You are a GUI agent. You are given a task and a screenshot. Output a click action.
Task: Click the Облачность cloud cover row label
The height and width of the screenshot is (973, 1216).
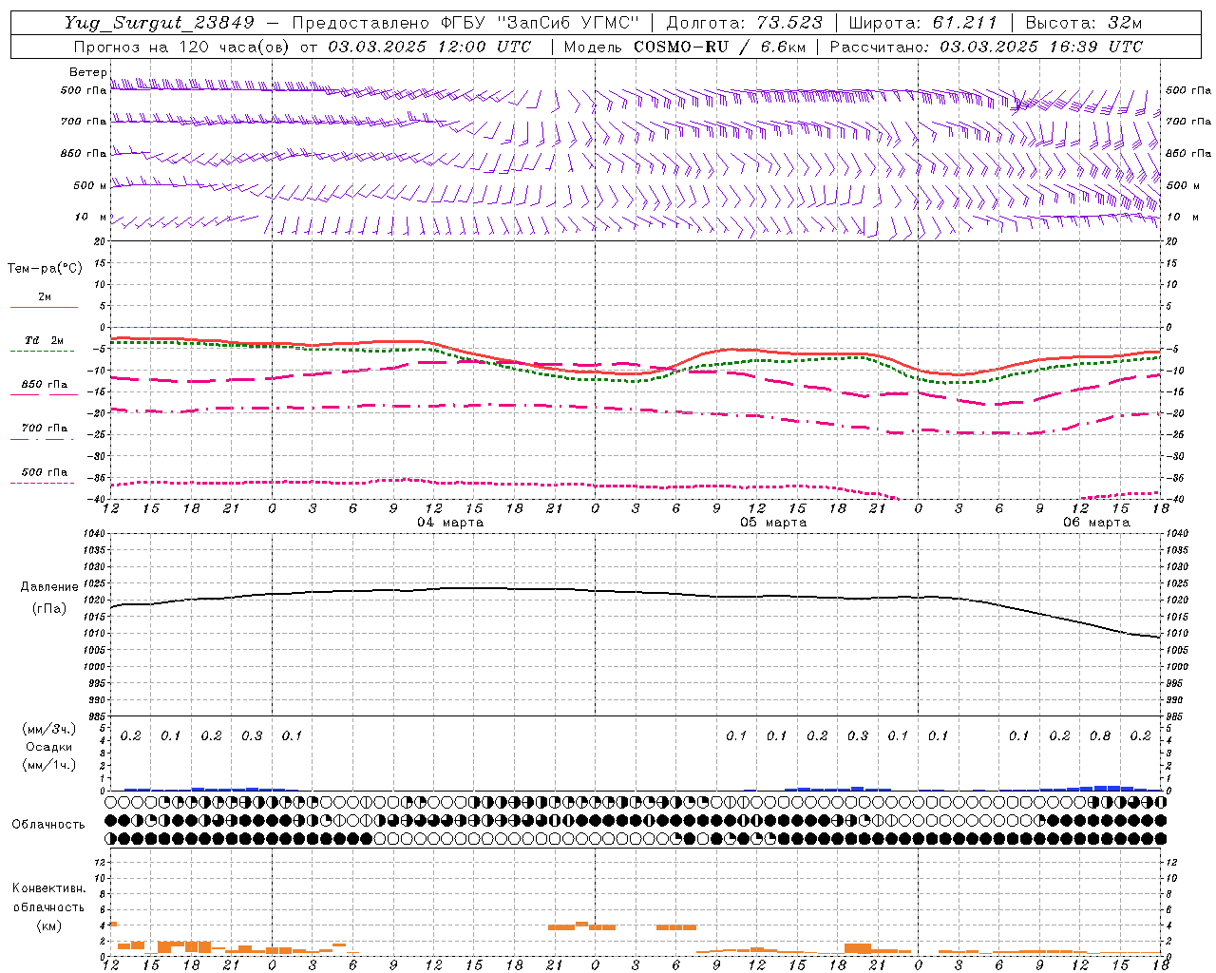tap(48, 825)
